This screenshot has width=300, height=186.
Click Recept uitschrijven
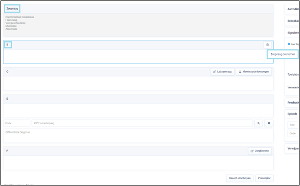240,178
